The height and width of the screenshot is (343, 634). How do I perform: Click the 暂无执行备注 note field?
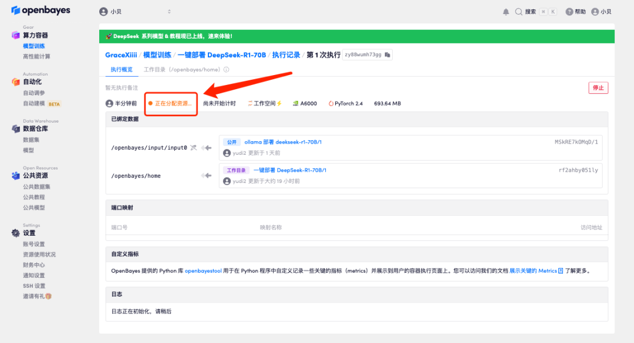[122, 88]
